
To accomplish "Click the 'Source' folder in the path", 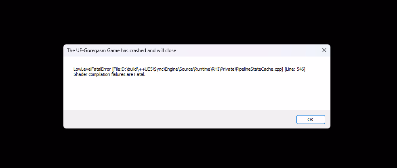I will pos(186,69).
